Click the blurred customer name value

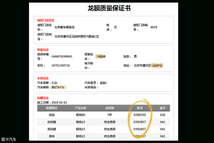pos(100,56)
